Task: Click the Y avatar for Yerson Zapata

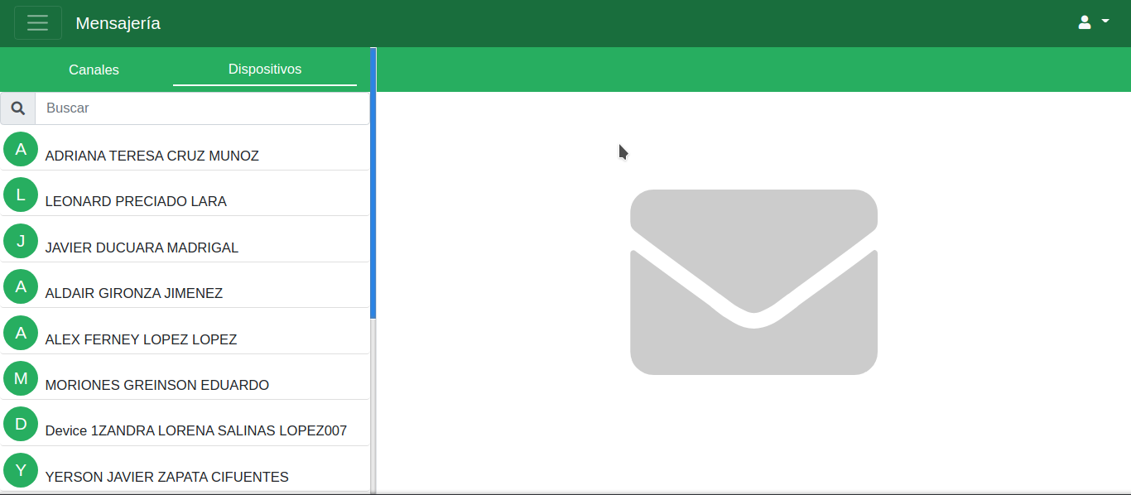Action: 21,470
